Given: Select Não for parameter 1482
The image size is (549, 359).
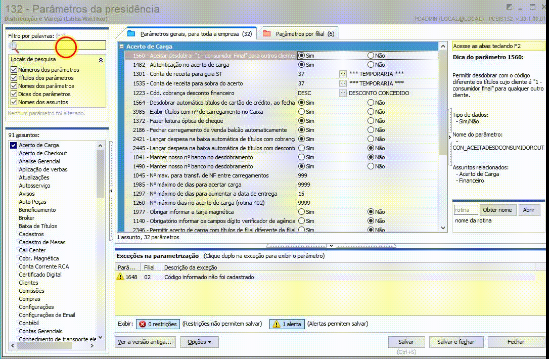Looking at the screenshot, I should pos(371,64).
